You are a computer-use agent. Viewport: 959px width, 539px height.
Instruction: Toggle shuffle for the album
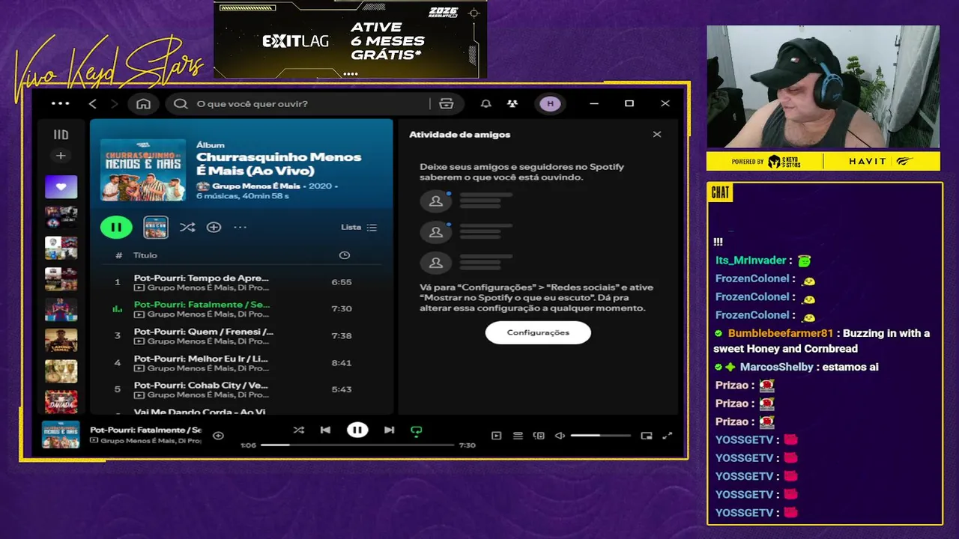click(187, 227)
